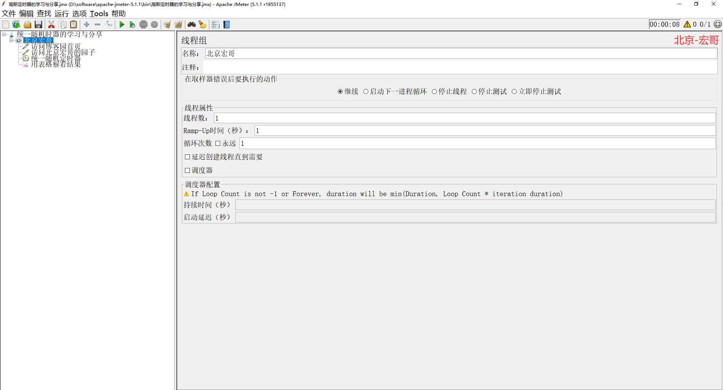Image resolution: width=723 pixels, height=390 pixels.
Task: Click the 启动延迟（秒） field
Action: coord(476,217)
